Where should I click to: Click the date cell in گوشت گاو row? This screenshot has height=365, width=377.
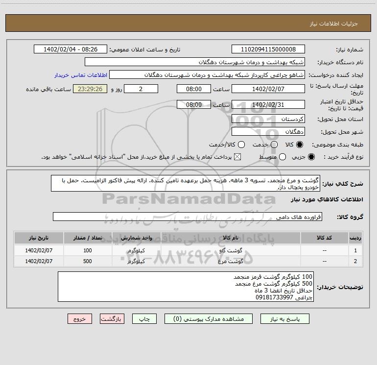[x=39, y=250]
